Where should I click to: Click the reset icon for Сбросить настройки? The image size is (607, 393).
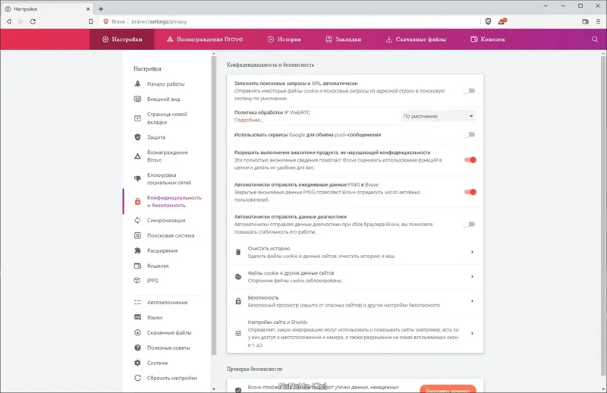click(137, 378)
